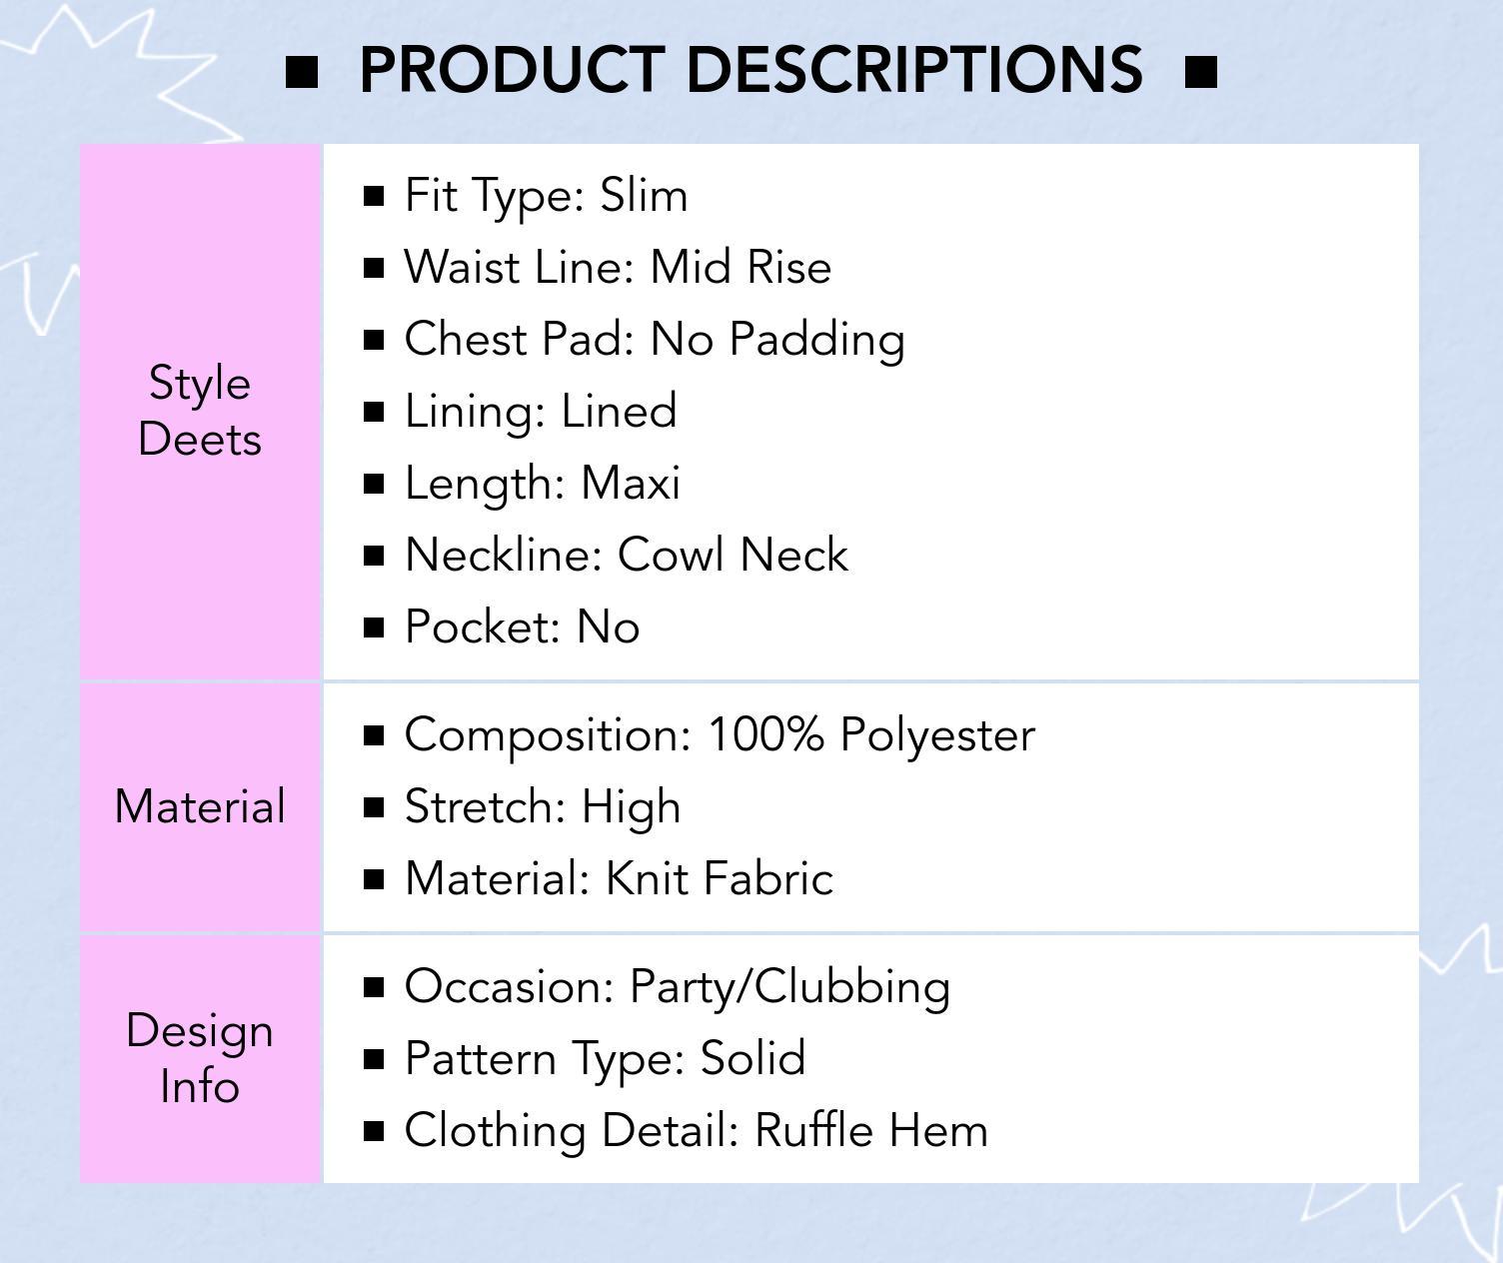
Task: Click the Waist Line: Mid Rise text
Action: (618, 268)
